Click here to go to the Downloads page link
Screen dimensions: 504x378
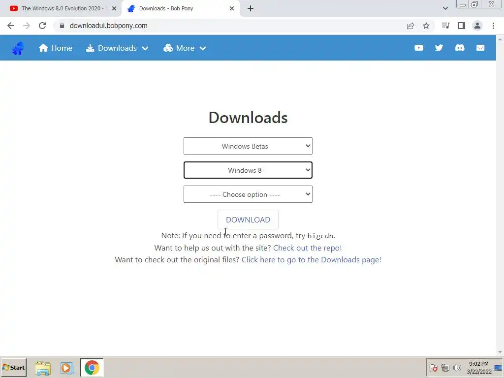(311, 260)
